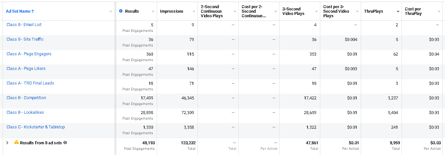This screenshot has width=445, height=155.
Task: Click the yellow warning triangle icon
Action: tap(16, 142)
